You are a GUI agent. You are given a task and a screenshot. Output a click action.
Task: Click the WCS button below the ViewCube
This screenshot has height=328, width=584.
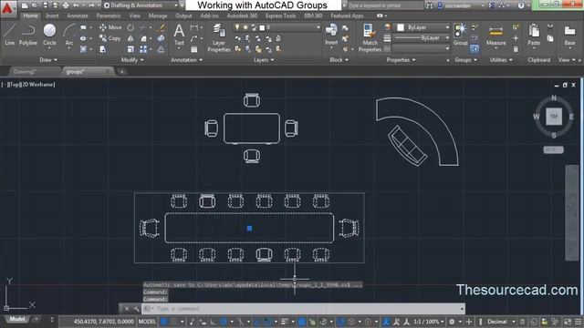(553, 149)
